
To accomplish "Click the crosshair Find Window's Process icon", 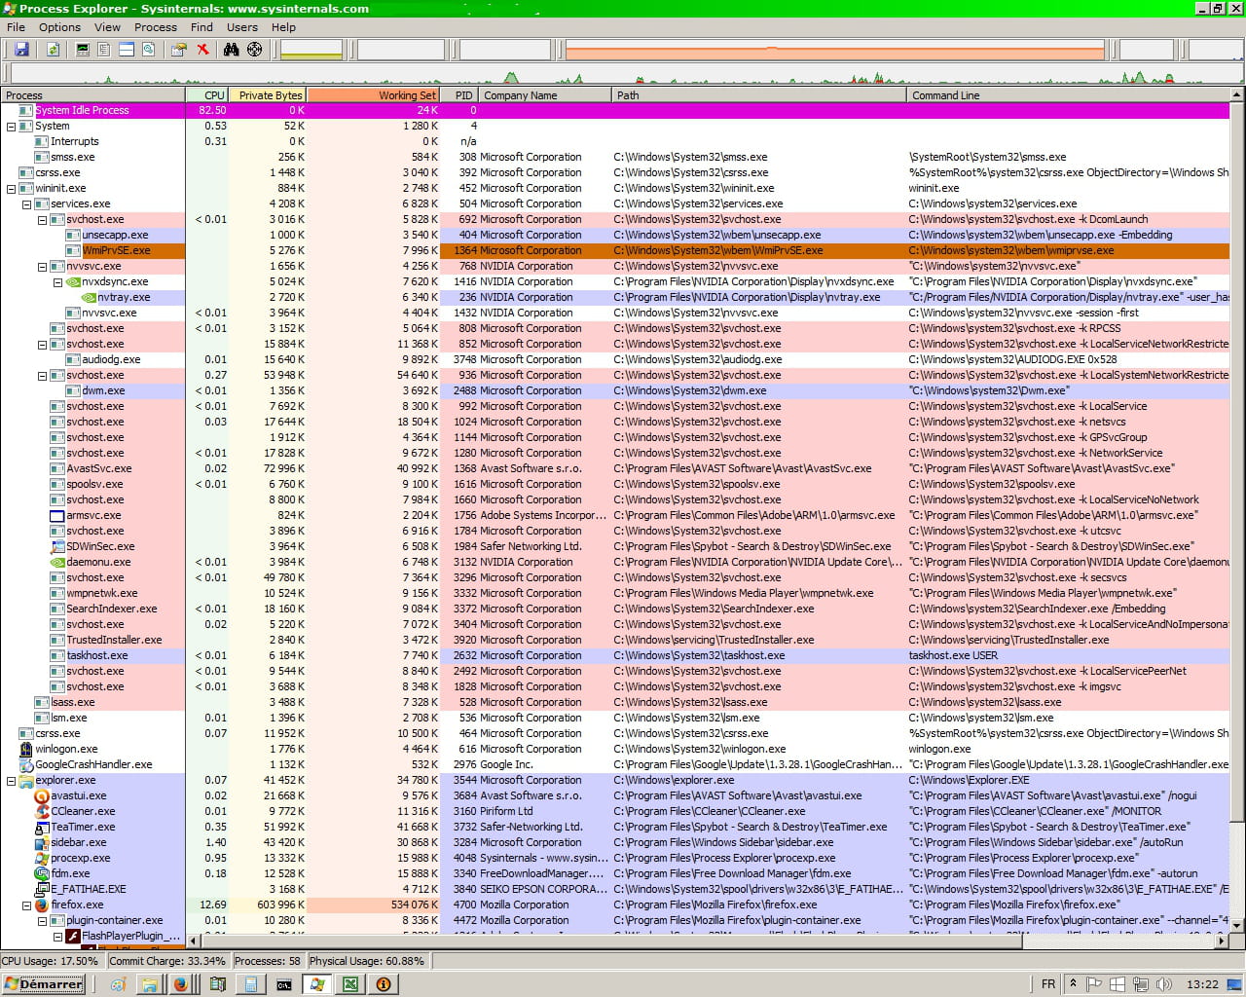I will tap(254, 50).
